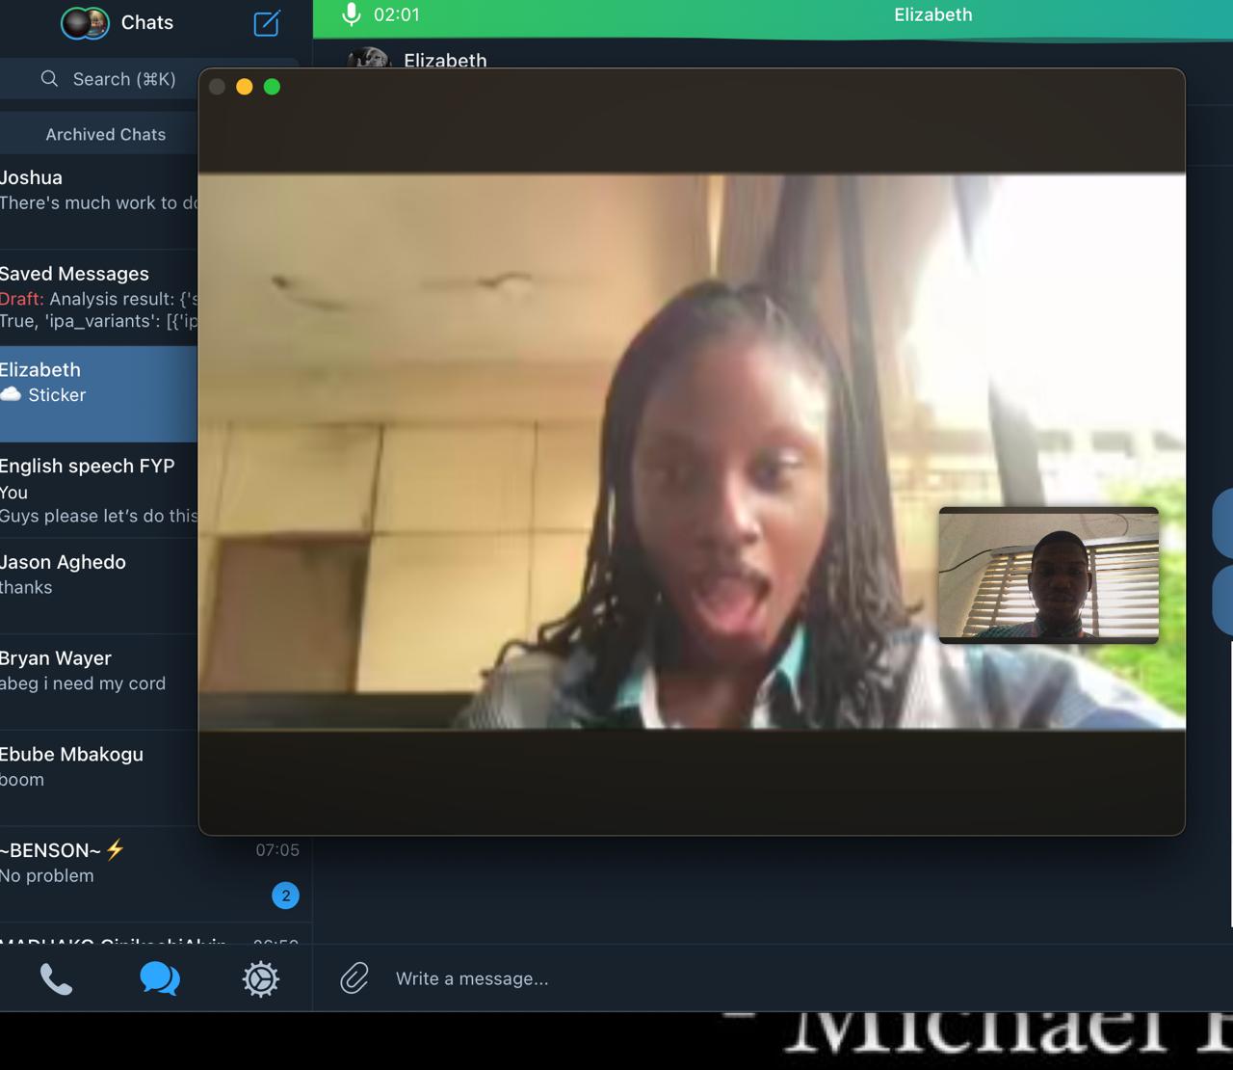Open Settings via the gear icon
This screenshot has height=1070, width=1233.
[261, 979]
